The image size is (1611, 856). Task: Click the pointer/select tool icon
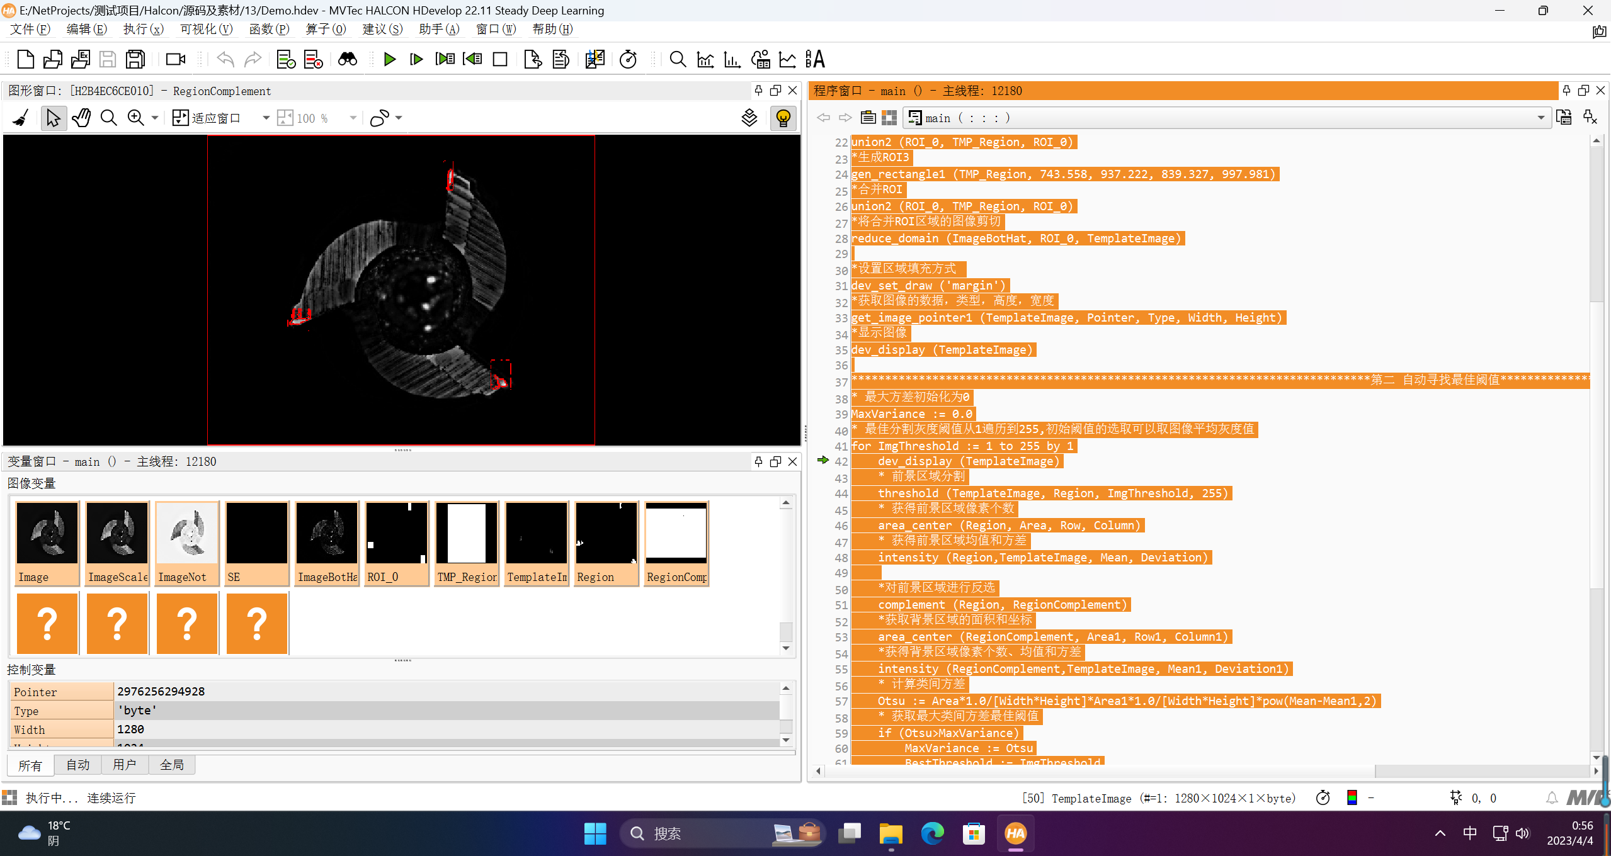50,118
